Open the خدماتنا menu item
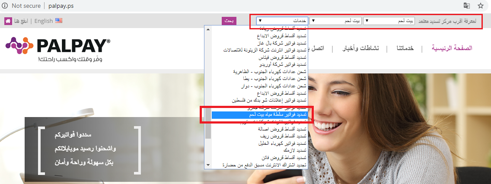 404,48
